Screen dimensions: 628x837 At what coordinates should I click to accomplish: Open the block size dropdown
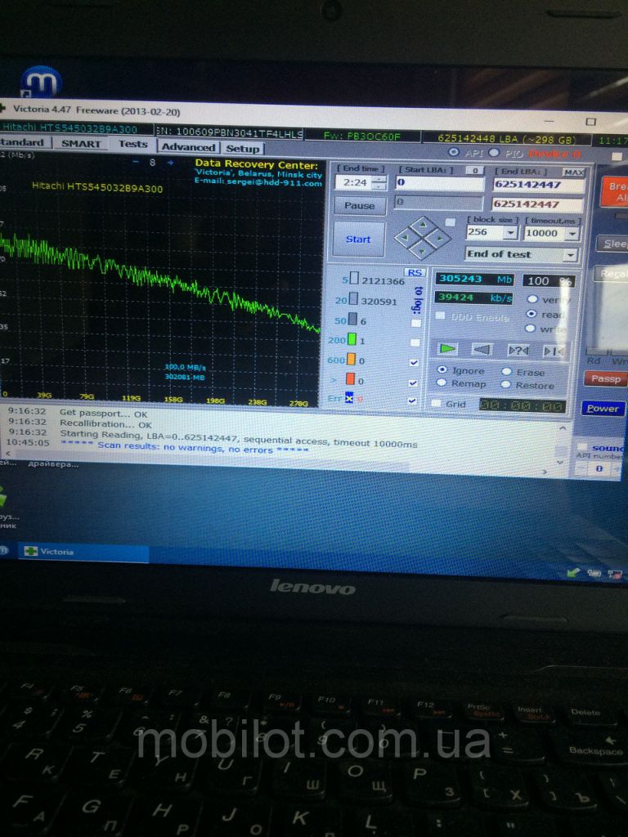pyautogui.click(x=511, y=233)
